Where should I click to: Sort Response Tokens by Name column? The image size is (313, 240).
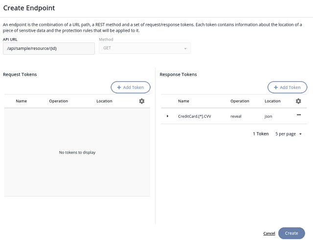point(183,101)
